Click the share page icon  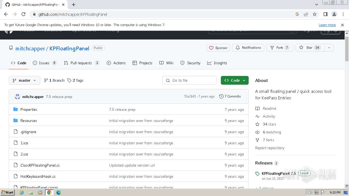tap(306, 14)
